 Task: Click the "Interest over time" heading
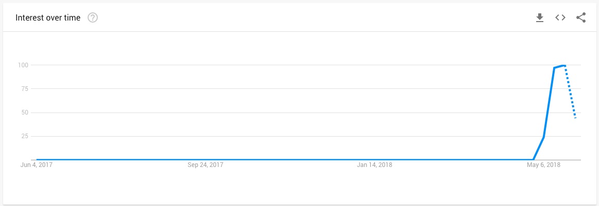(48, 18)
